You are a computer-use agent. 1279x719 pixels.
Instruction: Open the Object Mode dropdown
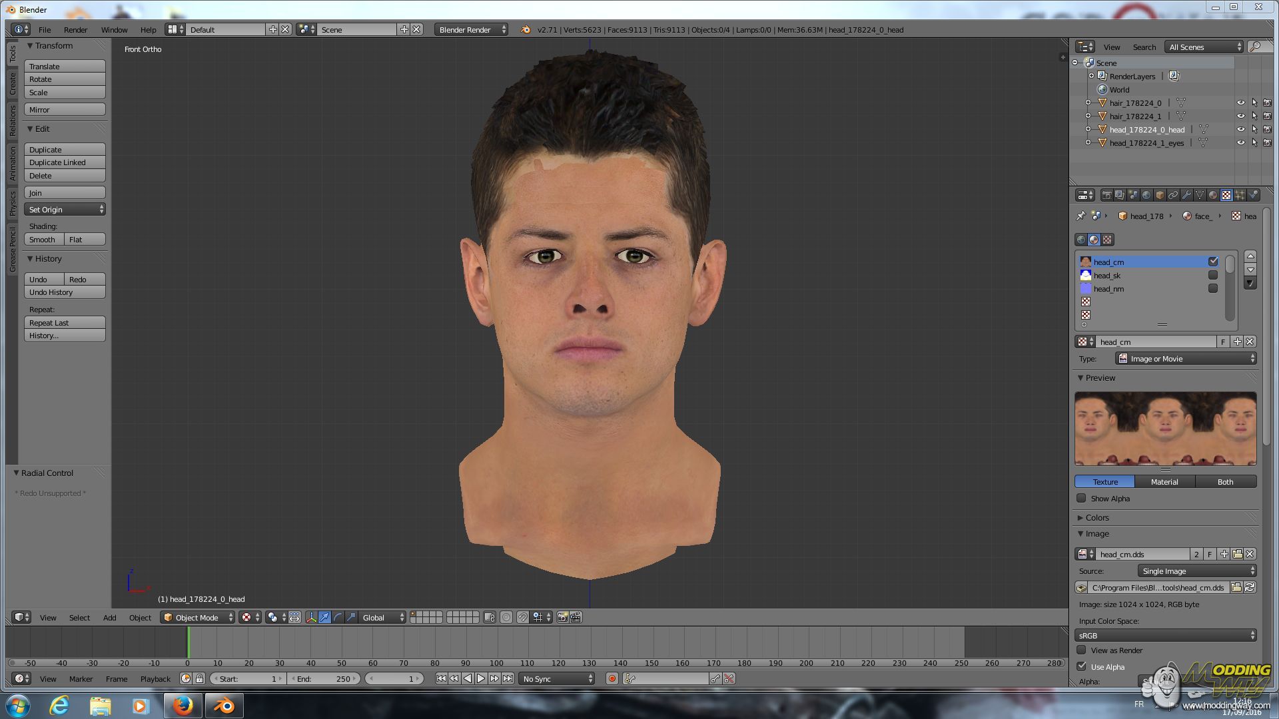[x=198, y=618]
